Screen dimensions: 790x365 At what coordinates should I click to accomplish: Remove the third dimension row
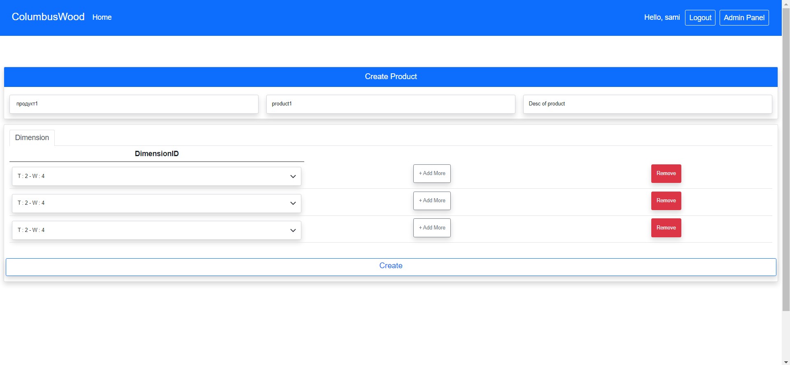click(x=666, y=228)
